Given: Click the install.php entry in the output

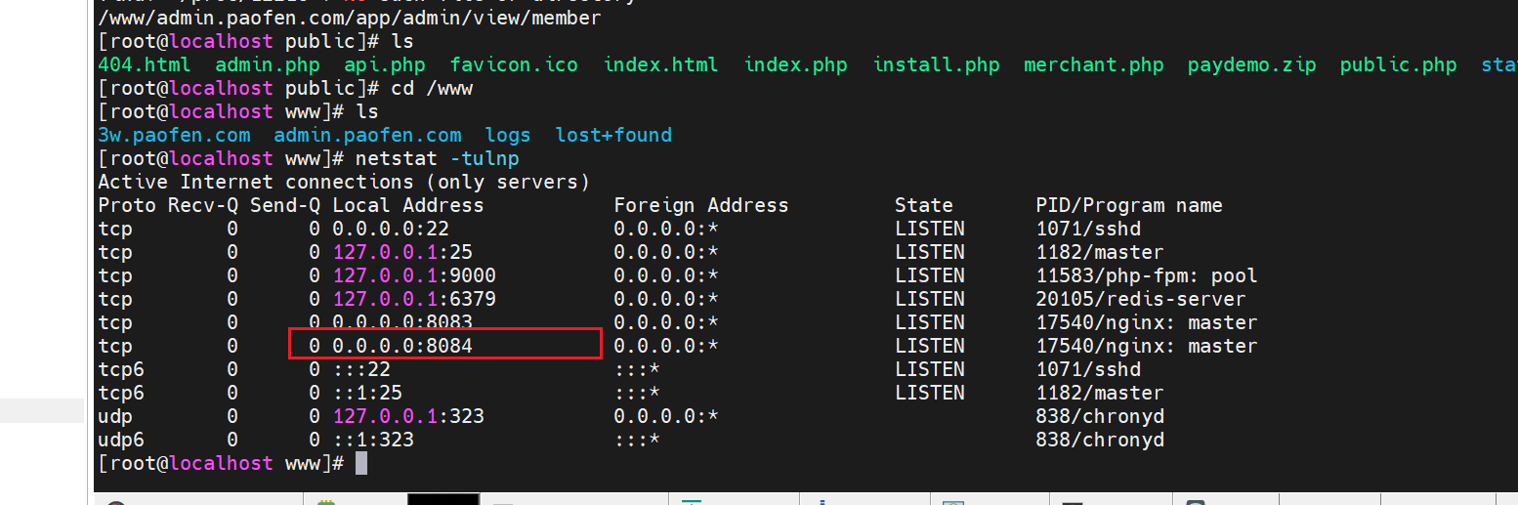Looking at the screenshot, I should pyautogui.click(x=936, y=65).
